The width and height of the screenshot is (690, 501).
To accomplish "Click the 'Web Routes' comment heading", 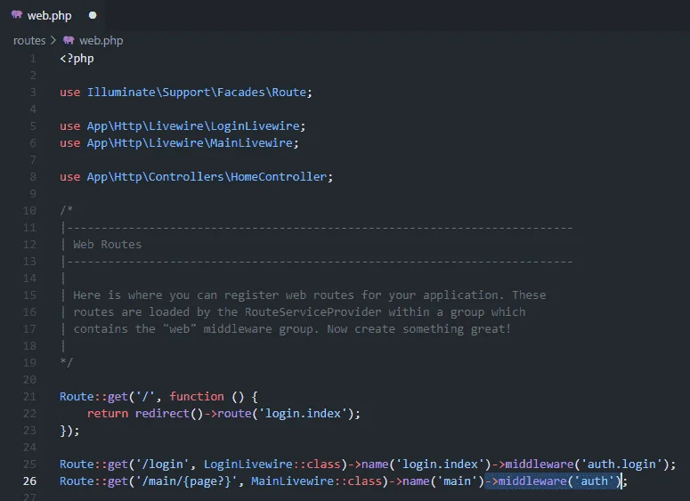I will tap(108, 245).
